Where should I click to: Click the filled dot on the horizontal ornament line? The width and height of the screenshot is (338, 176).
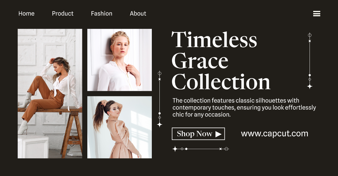pyautogui.click(x=186, y=149)
